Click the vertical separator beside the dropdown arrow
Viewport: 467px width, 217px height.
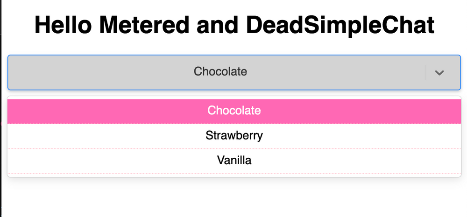point(426,72)
